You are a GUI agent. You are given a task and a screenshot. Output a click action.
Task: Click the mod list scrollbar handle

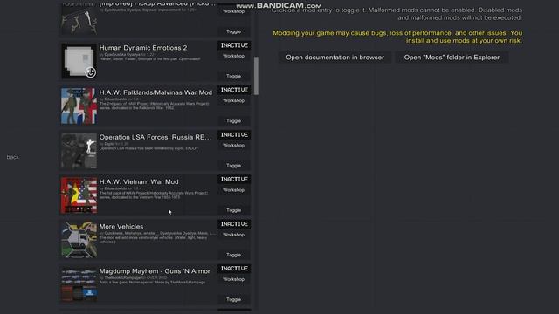256,76
